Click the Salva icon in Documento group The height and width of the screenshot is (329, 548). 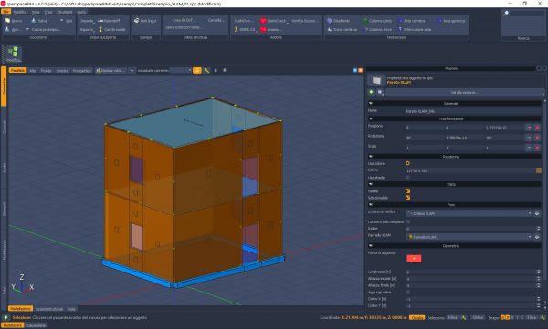[x=34, y=21]
